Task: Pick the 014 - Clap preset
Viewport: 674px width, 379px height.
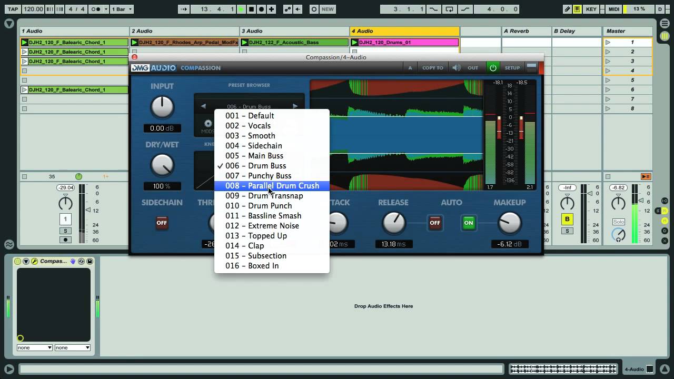Action: tap(272, 246)
